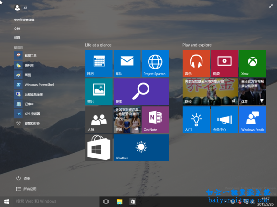Click the Windows Start button
This screenshot has height=207, width=277.
(6, 201)
